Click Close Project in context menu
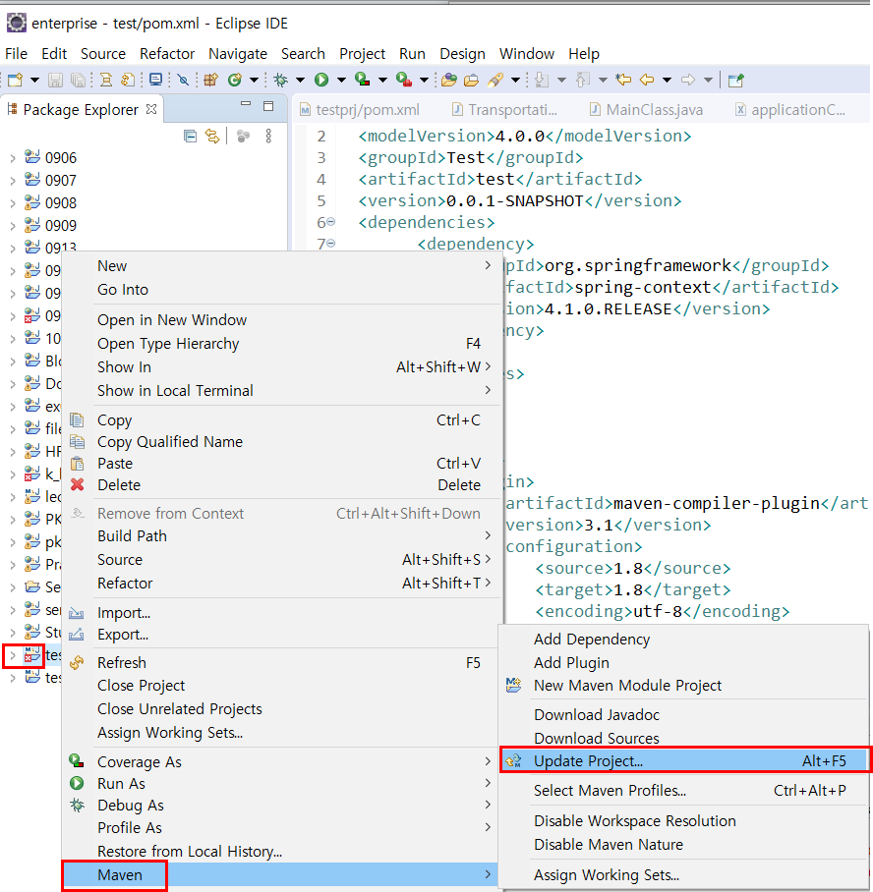This screenshot has width=873, height=892. click(x=282, y=686)
